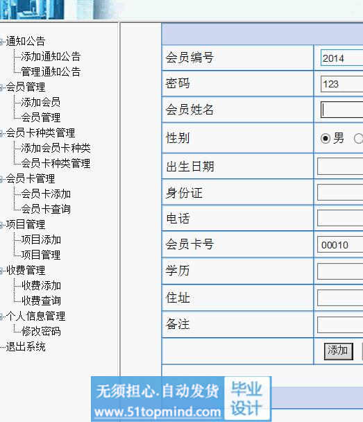Focus the 会员姓名 input field
The image size is (363, 422).
click(341, 109)
